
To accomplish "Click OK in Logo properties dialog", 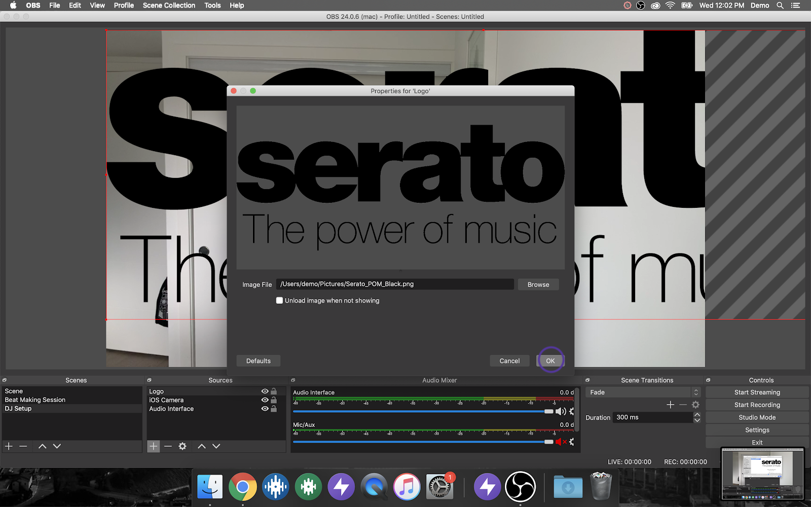I will click(x=550, y=361).
